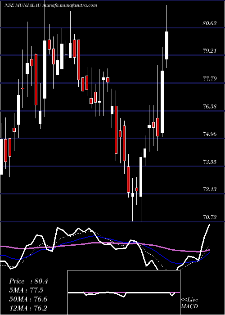Image resolution: width=225 pixels, height=315 pixels.
Task: Select the 50MA : 76.6 value
Action: [x=28, y=299]
